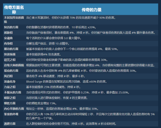The width and height of the screenshot is (161, 128).
Task: Click the description starting 基本技能提供 25%
Action: pyautogui.click(x=53, y=87)
